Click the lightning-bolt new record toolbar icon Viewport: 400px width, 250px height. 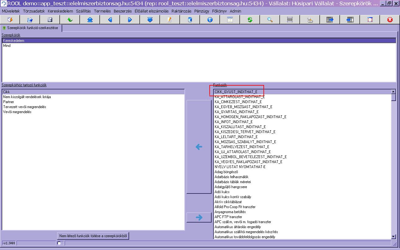10,20
